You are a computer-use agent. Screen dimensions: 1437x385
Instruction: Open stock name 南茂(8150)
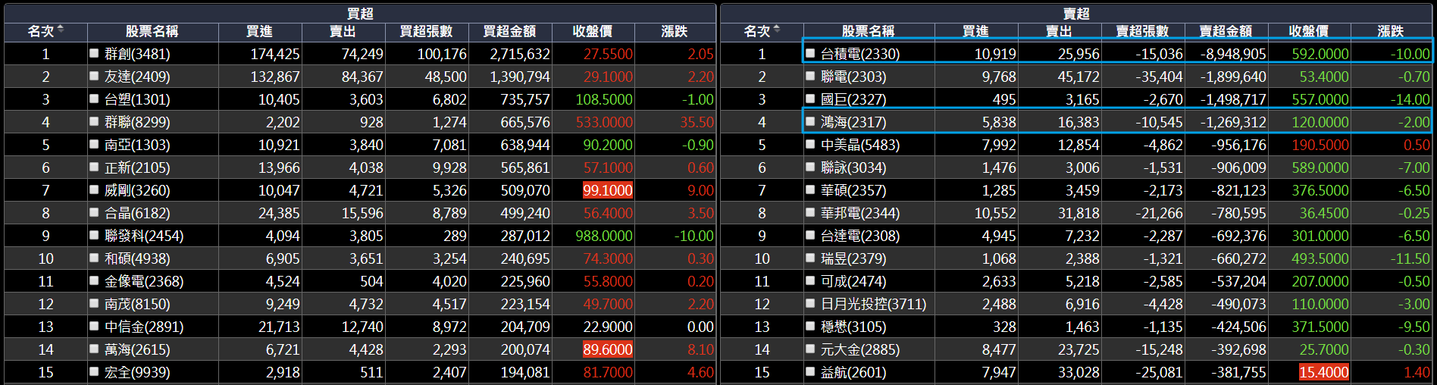[x=137, y=304]
